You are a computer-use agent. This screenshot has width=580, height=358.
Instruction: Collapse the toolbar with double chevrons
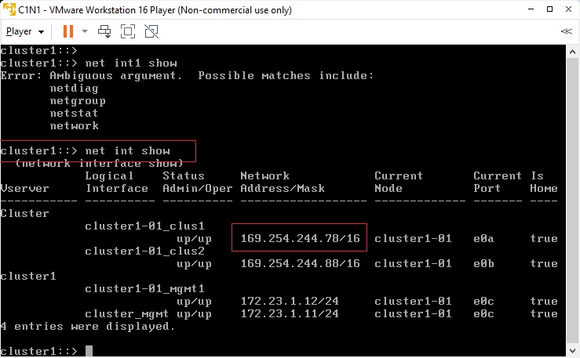pos(567,31)
